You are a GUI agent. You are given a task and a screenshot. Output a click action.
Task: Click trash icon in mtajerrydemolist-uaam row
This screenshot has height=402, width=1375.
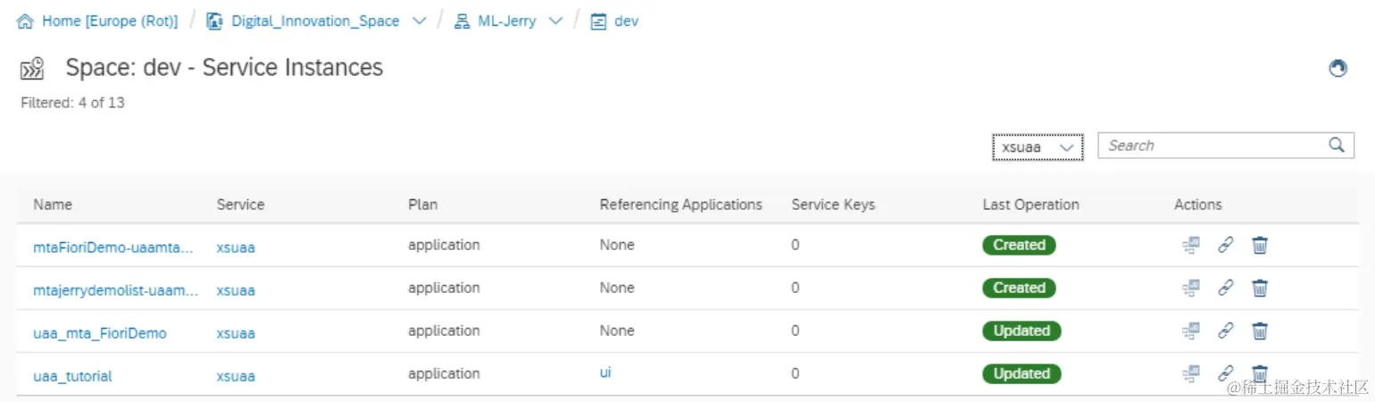click(x=1259, y=288)
